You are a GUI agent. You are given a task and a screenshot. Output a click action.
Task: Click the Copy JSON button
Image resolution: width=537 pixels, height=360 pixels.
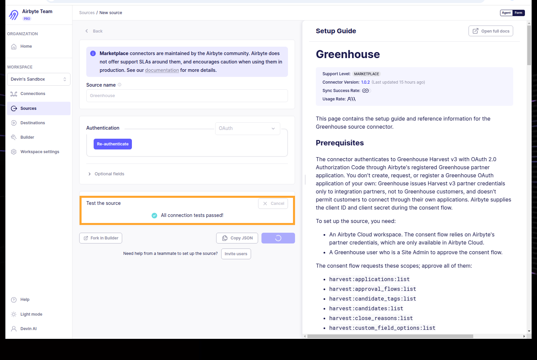click(x=237, y=238)
